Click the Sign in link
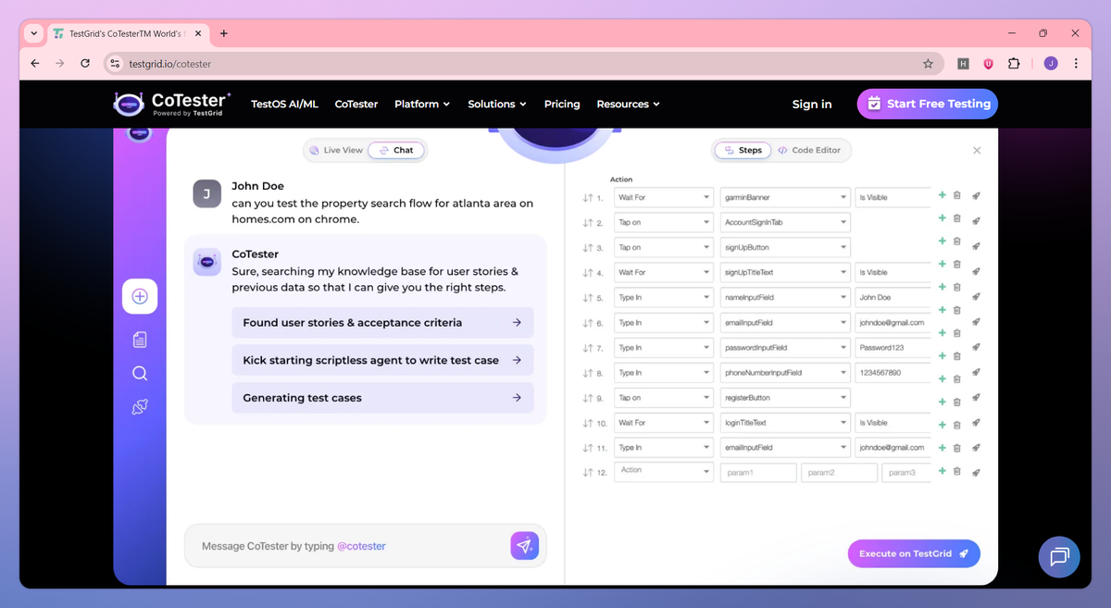 click(812, 104)
